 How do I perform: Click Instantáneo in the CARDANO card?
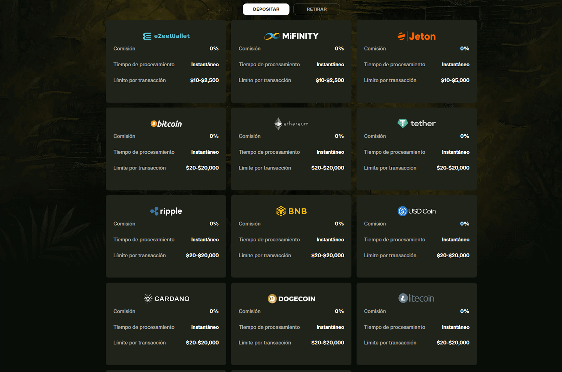coord(205,327)
